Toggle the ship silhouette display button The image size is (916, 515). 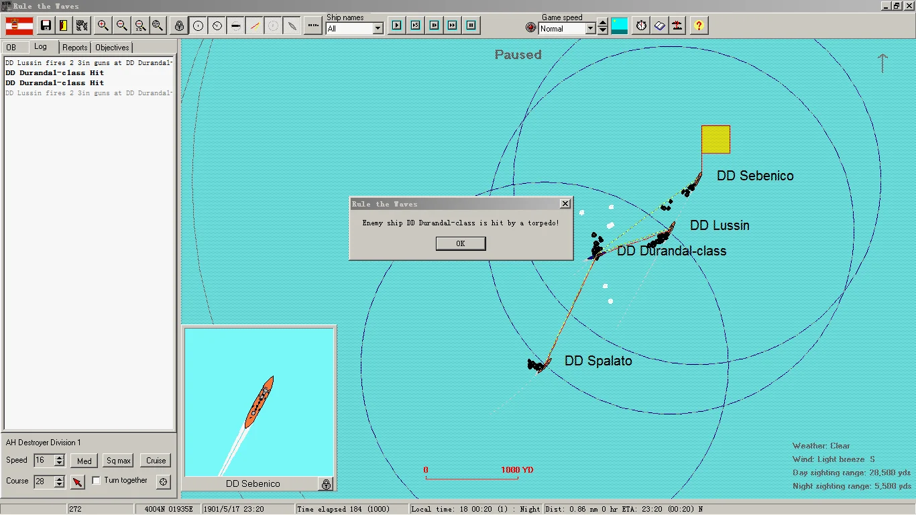point(235,25)
